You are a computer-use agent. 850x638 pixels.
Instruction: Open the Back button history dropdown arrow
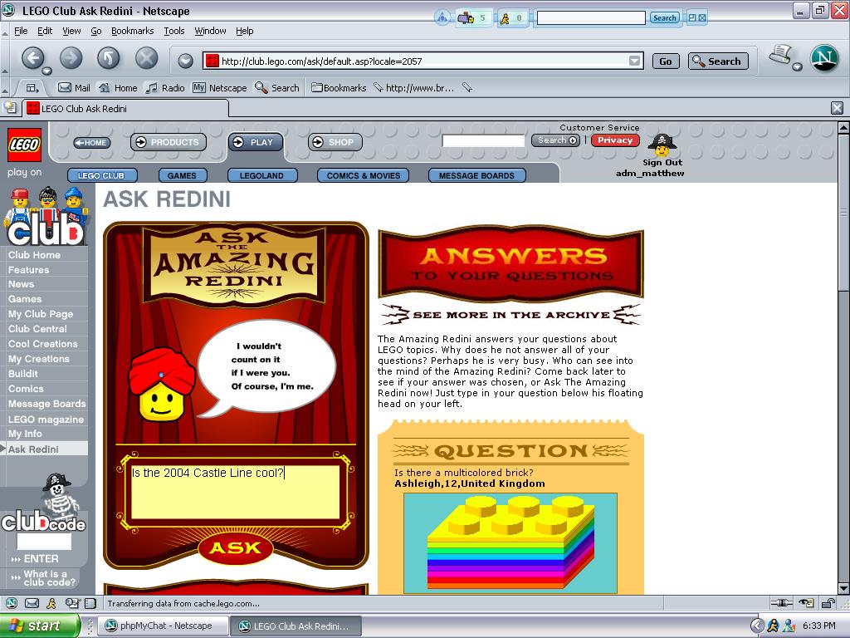46,71
